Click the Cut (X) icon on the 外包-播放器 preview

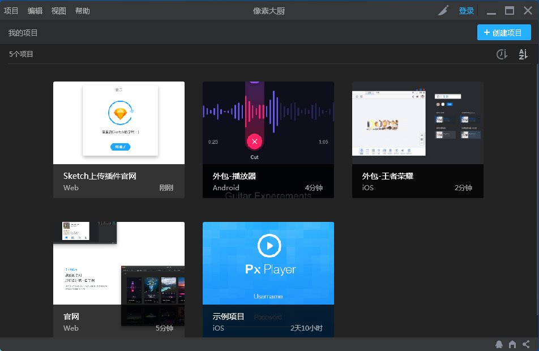pos(254,142)
